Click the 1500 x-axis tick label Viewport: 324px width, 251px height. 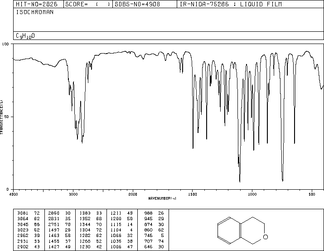click(x=193, y=194)
